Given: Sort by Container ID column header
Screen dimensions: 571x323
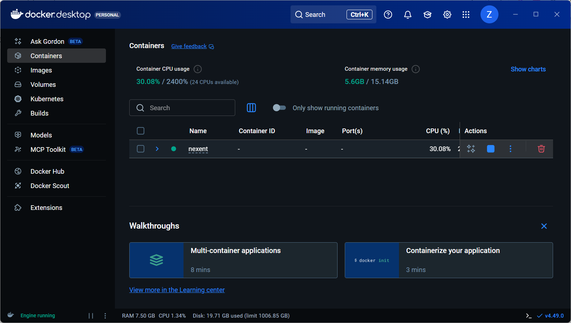Looking at the screenshot, I should coord(257,131).
